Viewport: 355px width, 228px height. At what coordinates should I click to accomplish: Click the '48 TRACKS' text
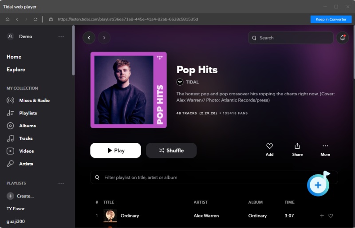tap(186, 113)
